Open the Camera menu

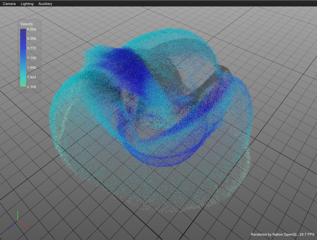pos(9,4)
